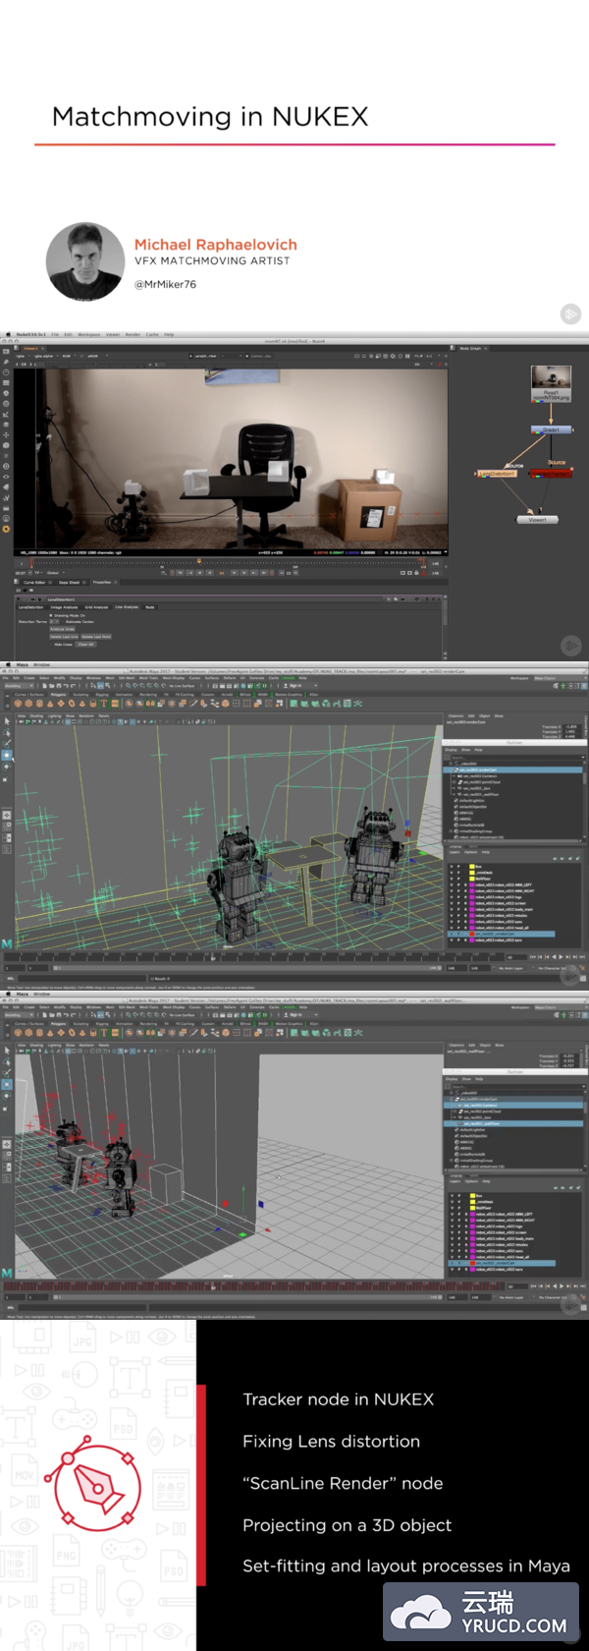Toggle visibility of yellow top layer in green-wireframe Maya
Image resolution: width=589 pixels, height=1651 pixels.
pyautogui.click(x=452, y=867)
